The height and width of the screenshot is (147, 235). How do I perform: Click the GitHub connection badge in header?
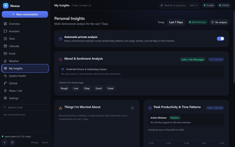point(224,5)
